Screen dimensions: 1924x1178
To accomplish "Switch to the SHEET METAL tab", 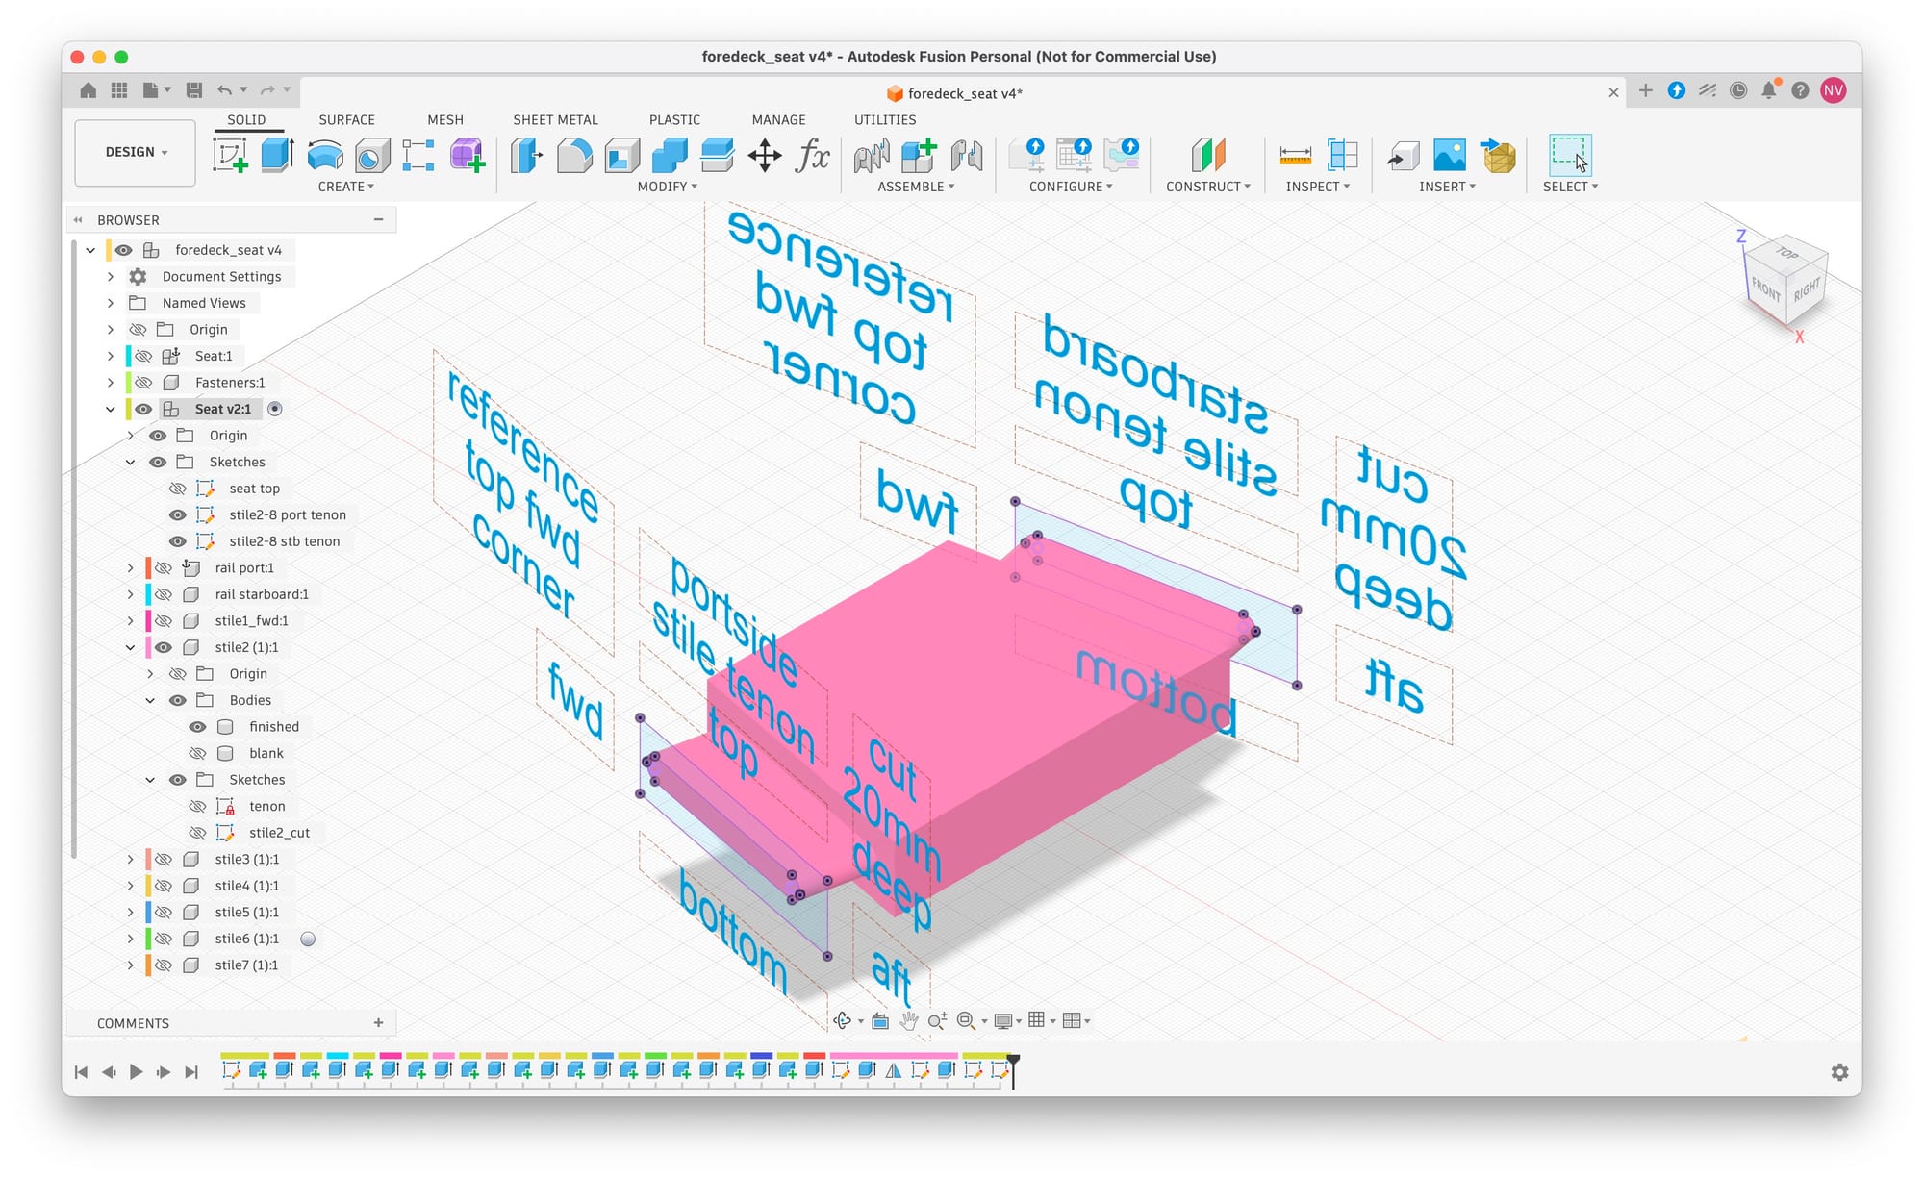I will point(555,120).
